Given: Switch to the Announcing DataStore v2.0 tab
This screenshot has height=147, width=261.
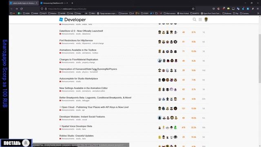Looking at the screenshot, I should [54, 3].
